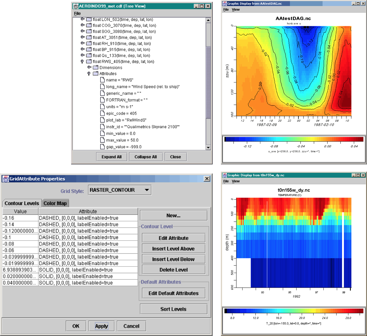Click document icon beside gap_value attribute
This screenshot has width=367, height=336.
point(103,147)
